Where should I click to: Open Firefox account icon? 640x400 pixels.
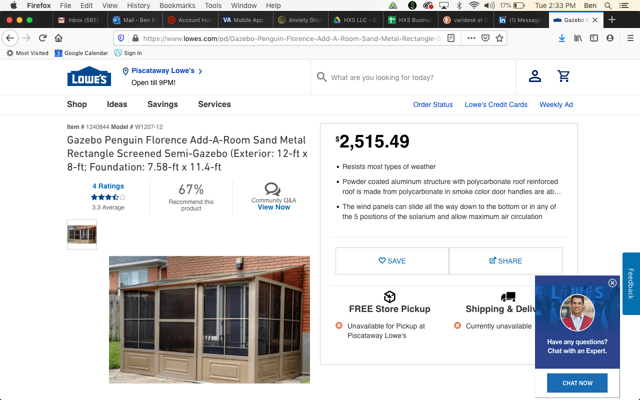pyautogui.click(x=610, y=38)
